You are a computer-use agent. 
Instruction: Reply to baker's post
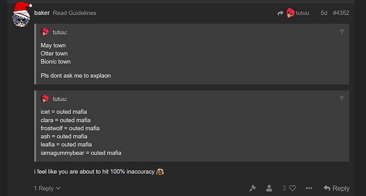[337, 188]
